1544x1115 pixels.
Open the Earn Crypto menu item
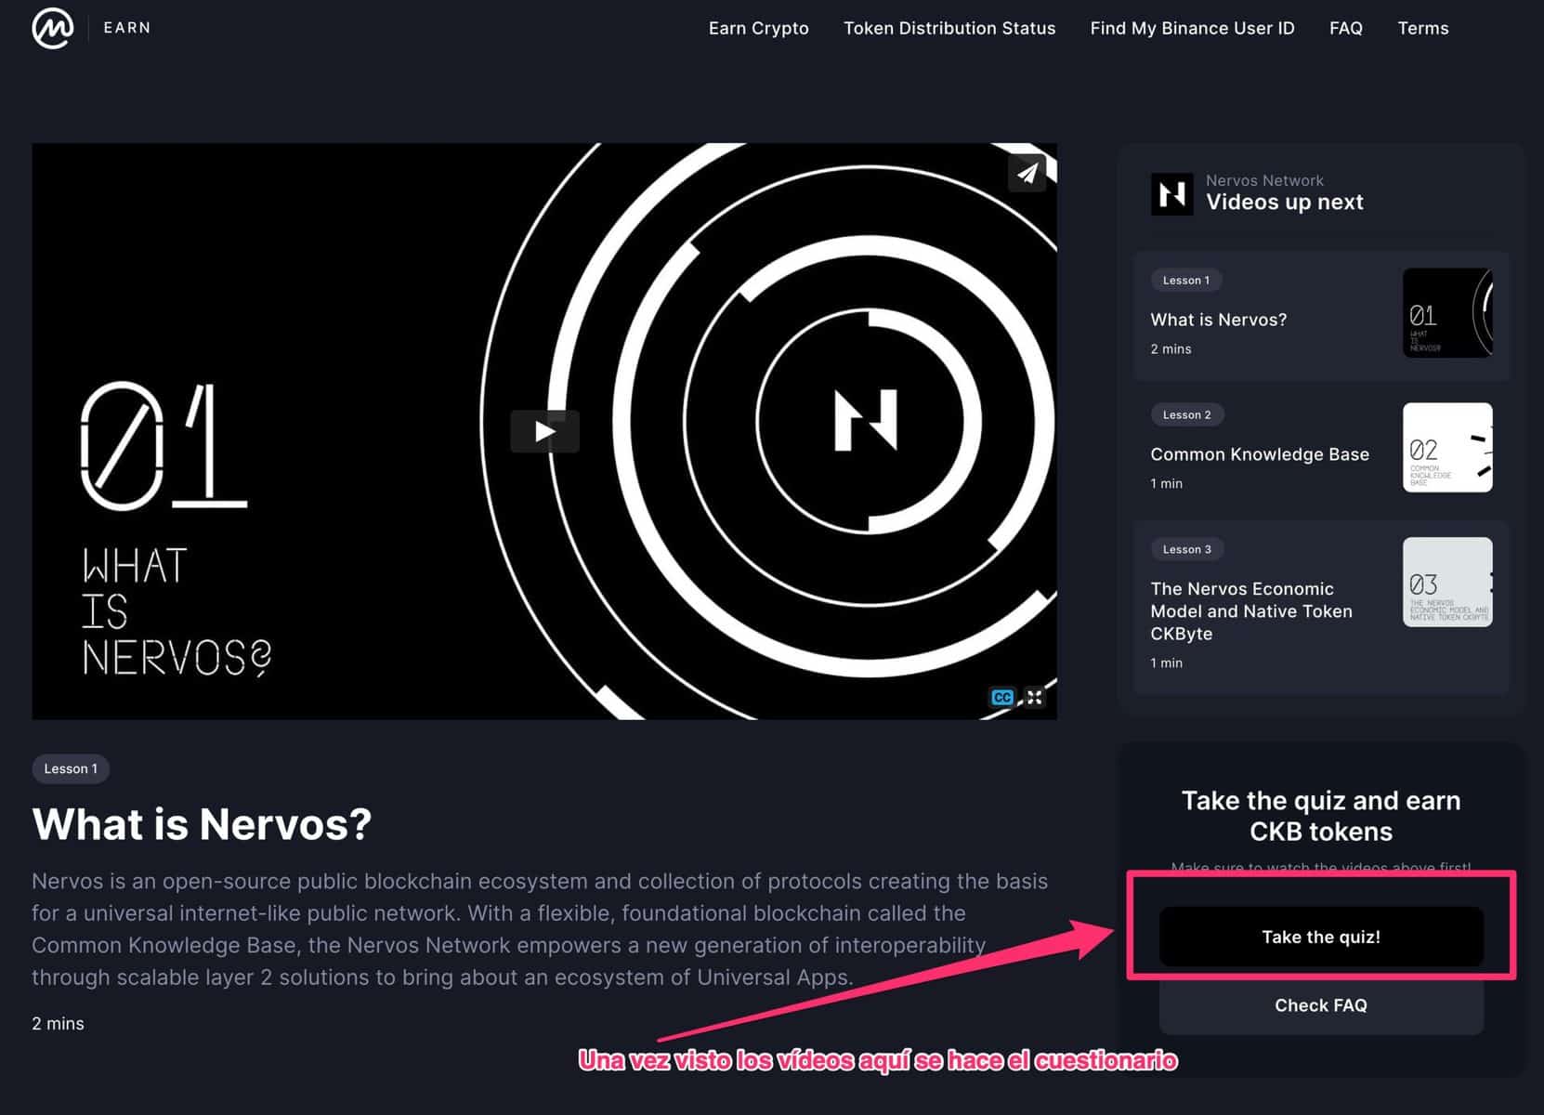pos(758,28)
